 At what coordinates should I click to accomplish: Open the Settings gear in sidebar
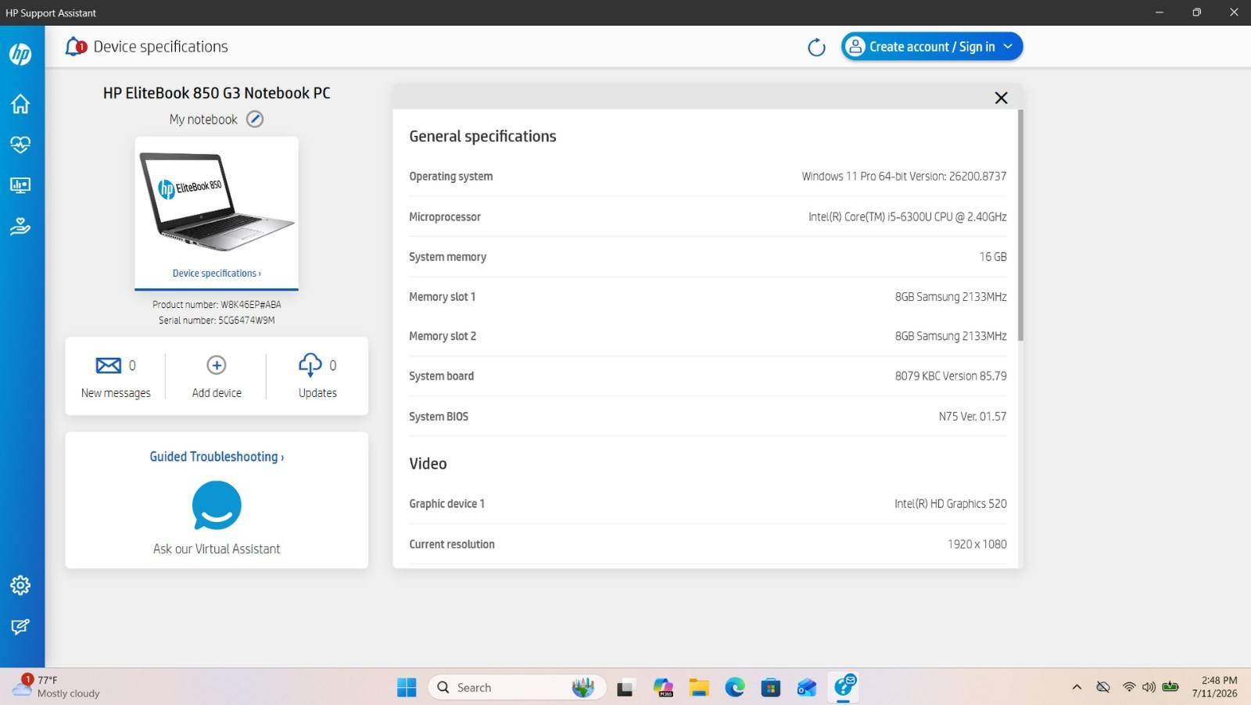(x=20, y=585)
